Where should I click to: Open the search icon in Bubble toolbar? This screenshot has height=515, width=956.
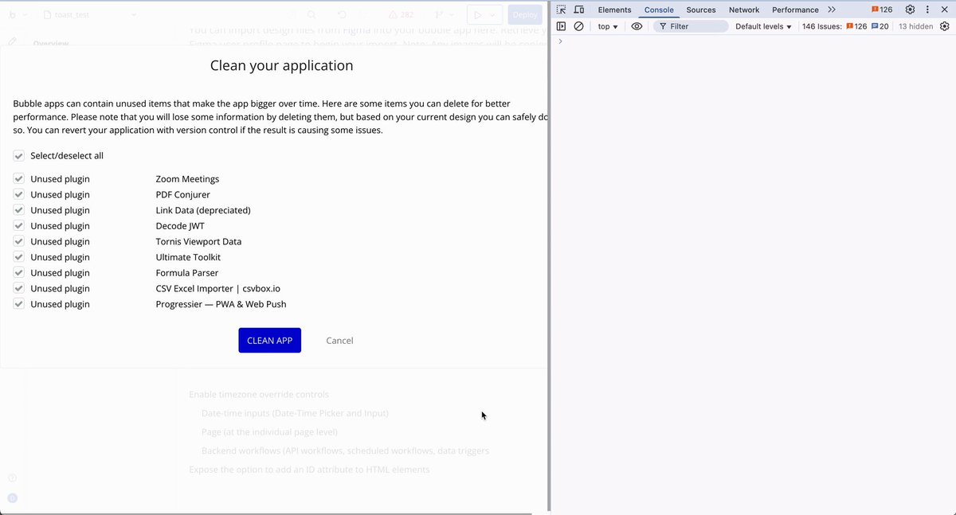(x=311, y=14)
